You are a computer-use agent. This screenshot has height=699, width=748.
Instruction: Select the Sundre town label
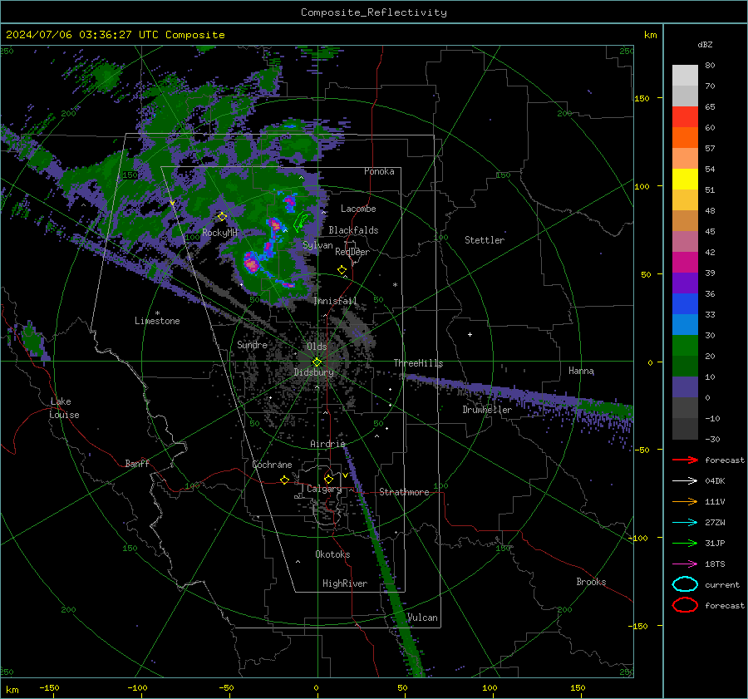(x=252, y=344)
